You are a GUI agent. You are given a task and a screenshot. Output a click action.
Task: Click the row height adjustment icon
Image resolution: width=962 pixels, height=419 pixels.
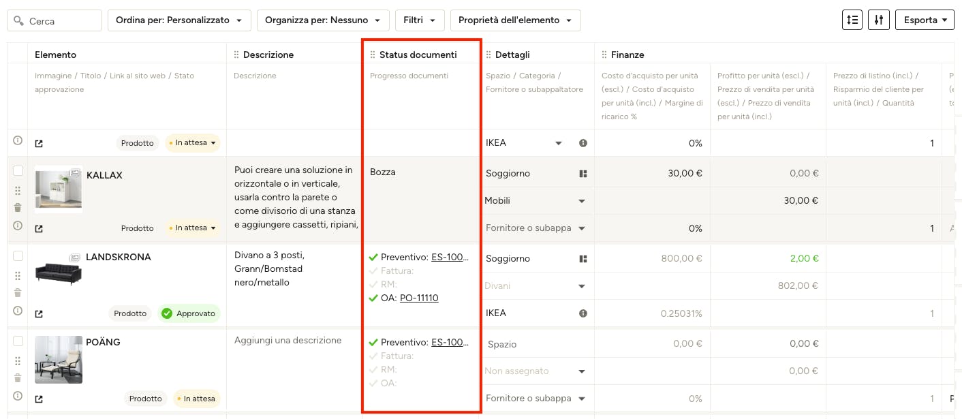point(852,20)
